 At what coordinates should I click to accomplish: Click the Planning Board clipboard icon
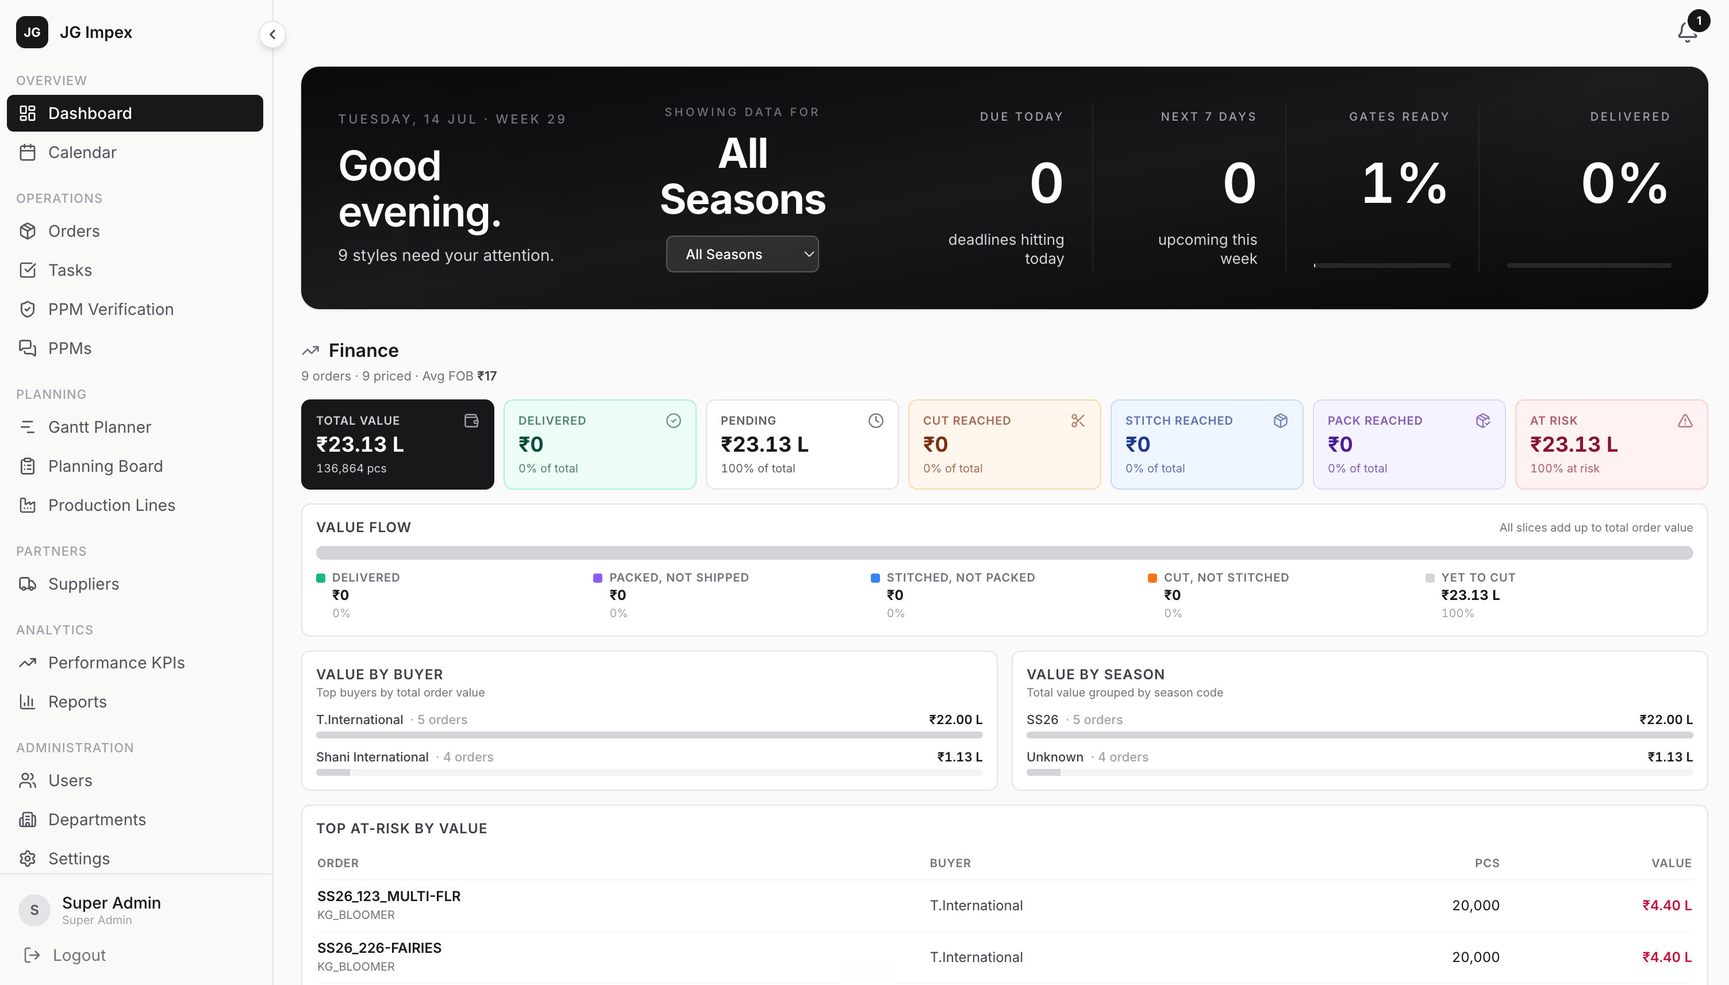pos(28,466)
